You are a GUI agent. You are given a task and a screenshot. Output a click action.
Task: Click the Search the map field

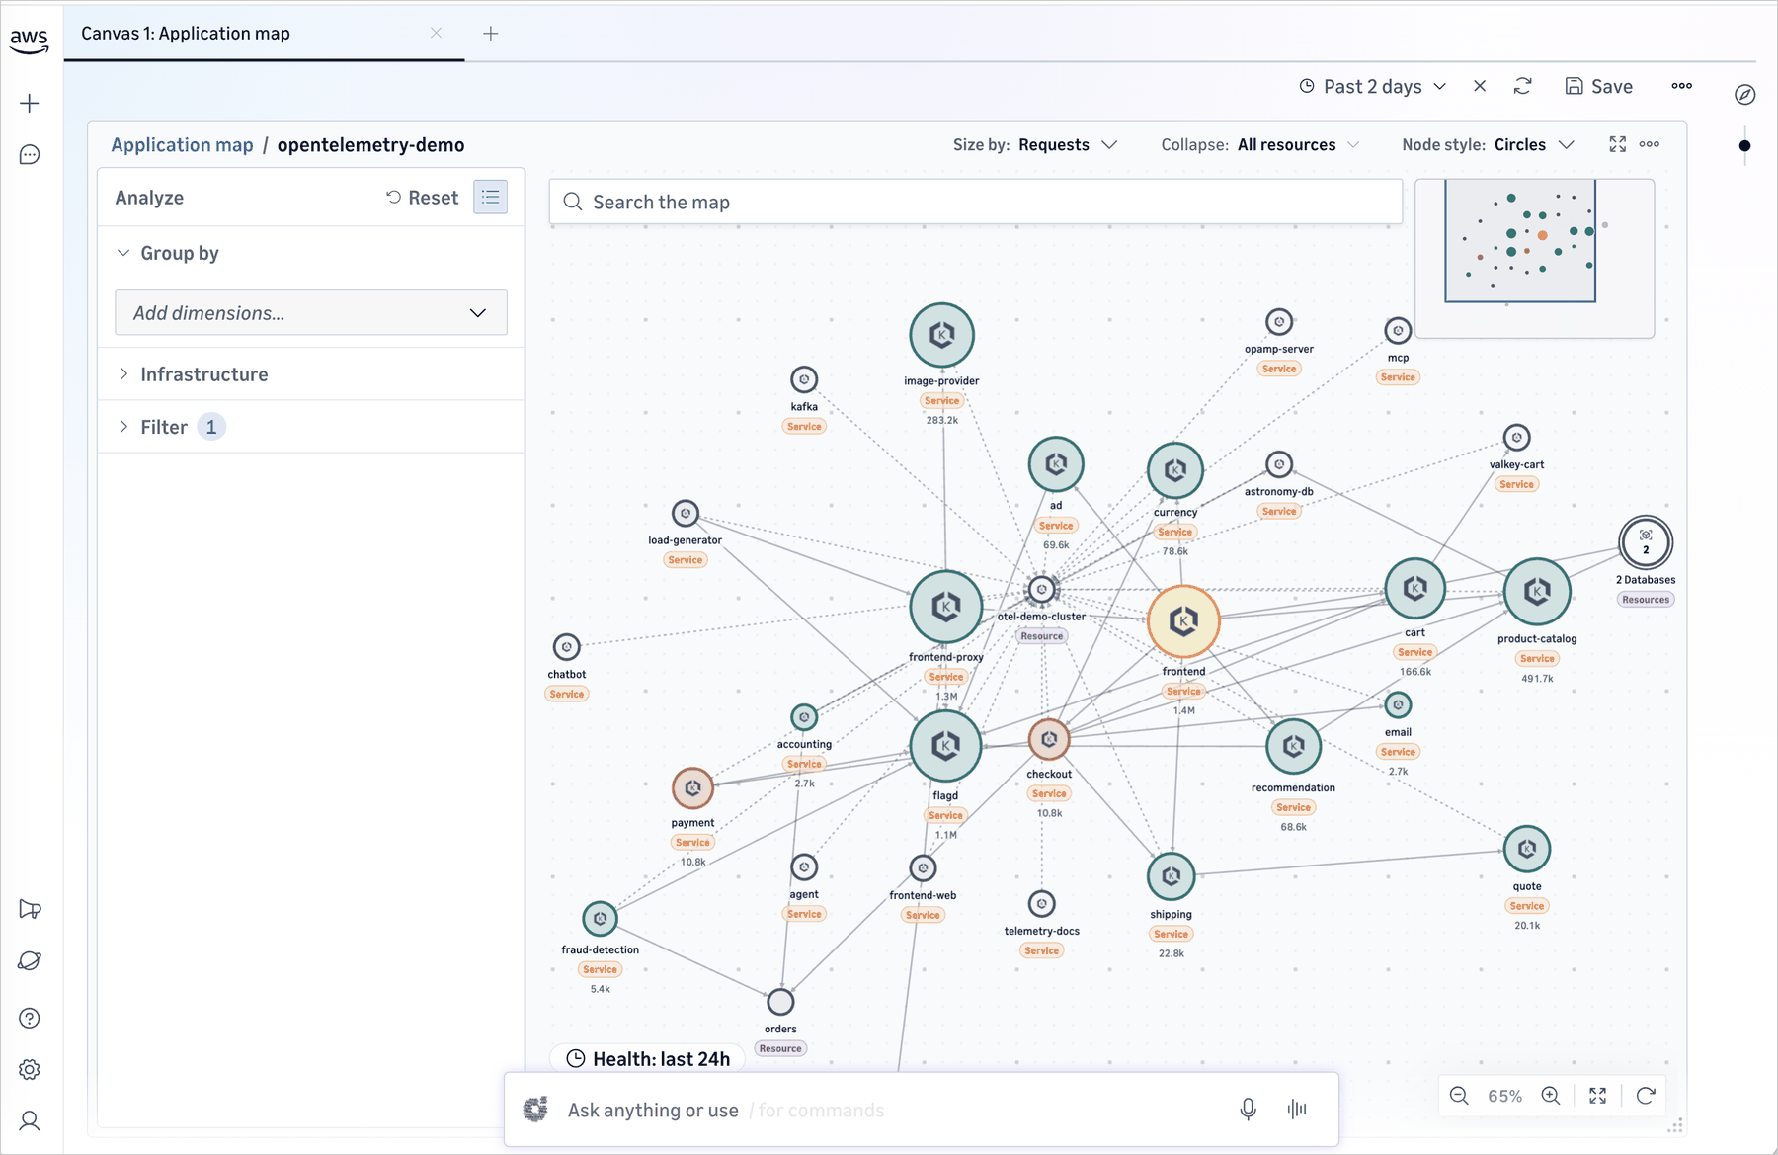click(976, 202)
